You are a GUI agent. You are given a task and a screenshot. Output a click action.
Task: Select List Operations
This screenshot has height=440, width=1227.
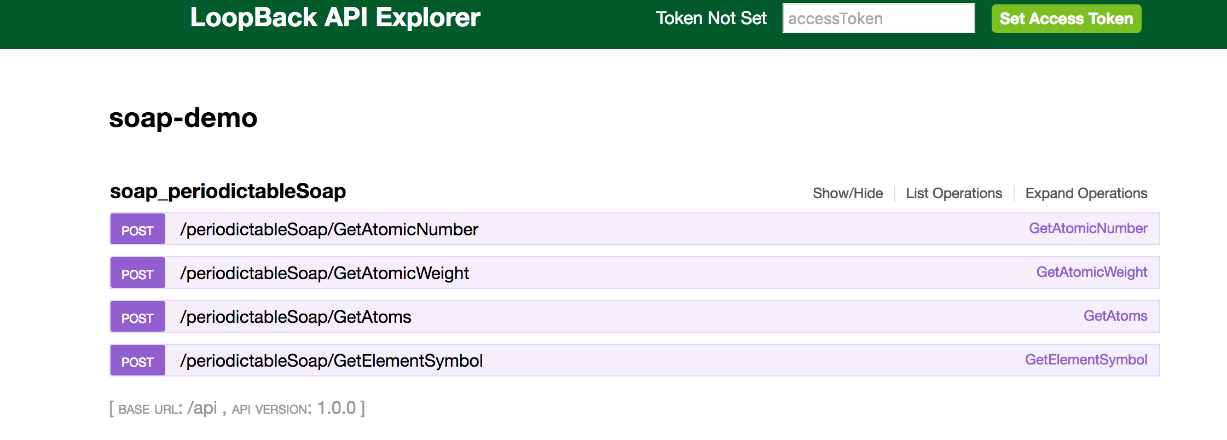pyautogui.click(x=954, y=193)
